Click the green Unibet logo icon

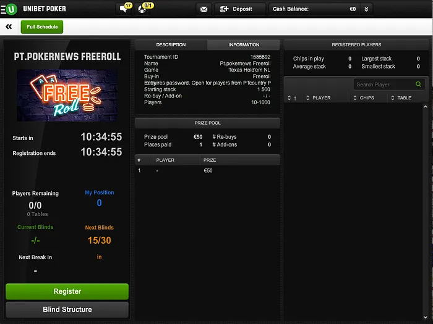[x=12, y=9]
